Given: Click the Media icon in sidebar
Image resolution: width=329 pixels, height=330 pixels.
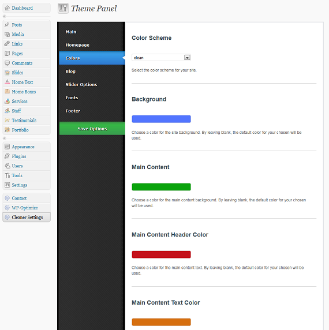Looking at the screenshot, I should point(7,34).
